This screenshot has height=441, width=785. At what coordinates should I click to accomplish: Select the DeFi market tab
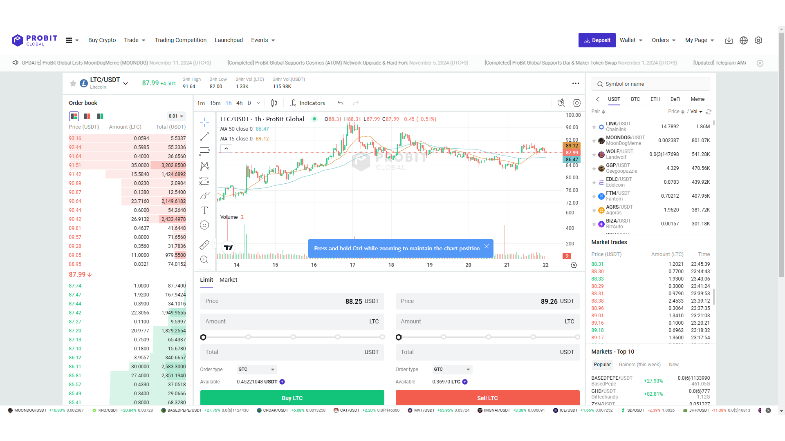click(x=675, y=99)
